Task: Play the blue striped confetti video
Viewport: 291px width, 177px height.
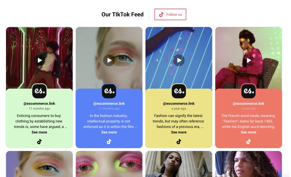Action: 179,60
